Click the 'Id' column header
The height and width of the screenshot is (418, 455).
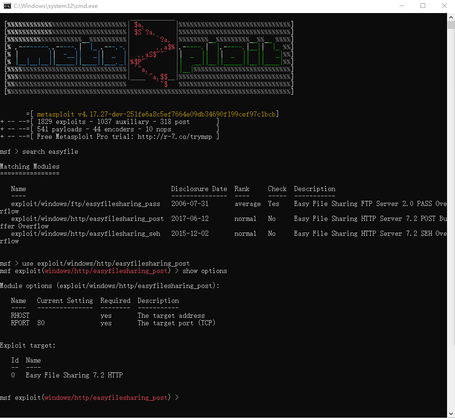coord(15,361)
